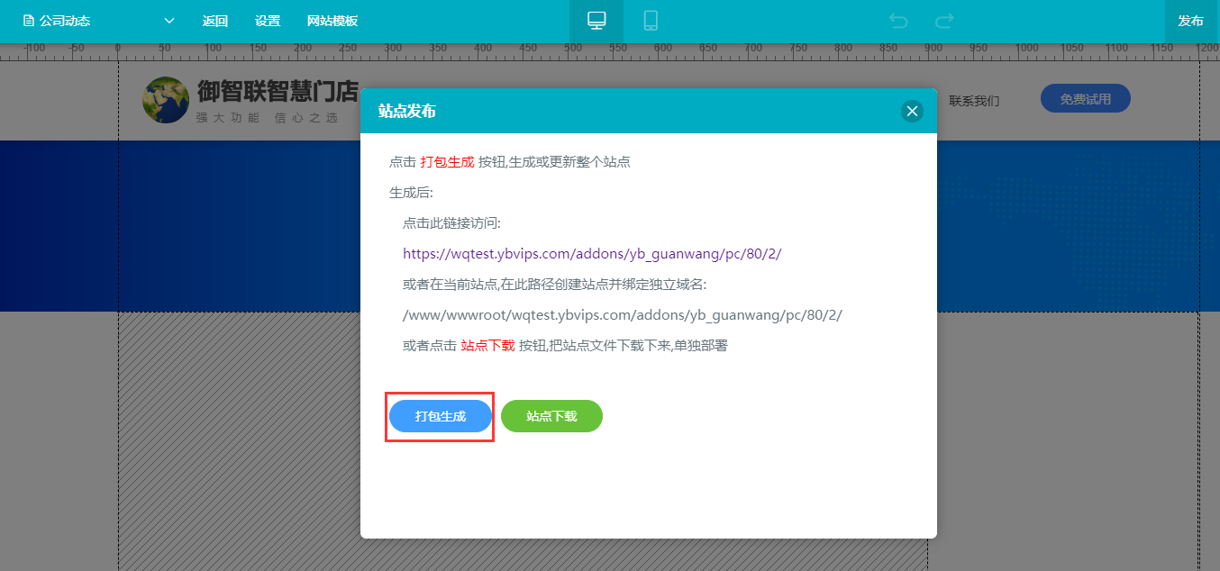Viewport: 1220px width, 571px height.
Task: Open the 网站模板 menu item
Action: (x=332, y=21)
